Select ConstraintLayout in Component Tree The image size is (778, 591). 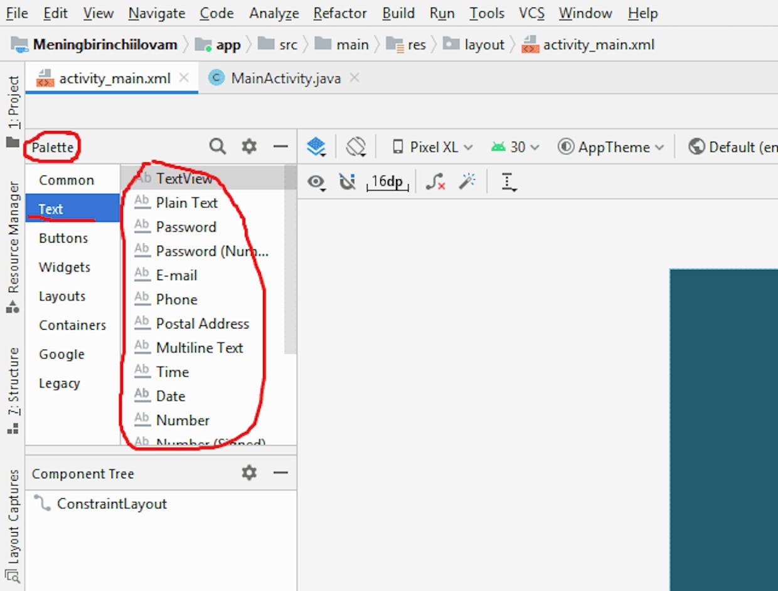point(100,503)
